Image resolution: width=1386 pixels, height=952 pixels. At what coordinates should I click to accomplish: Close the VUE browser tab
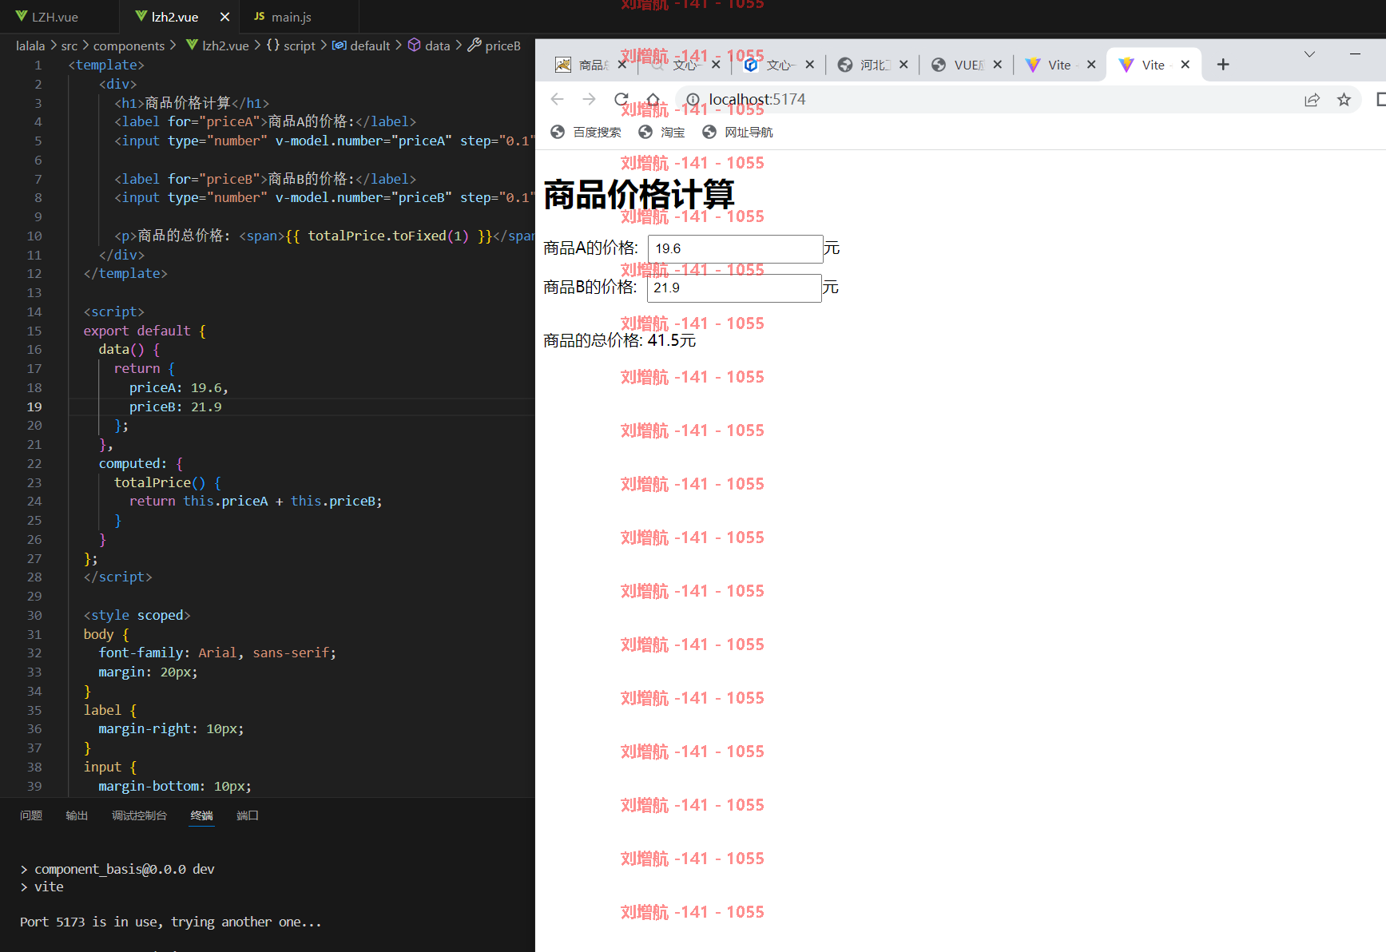pos(997,65)
